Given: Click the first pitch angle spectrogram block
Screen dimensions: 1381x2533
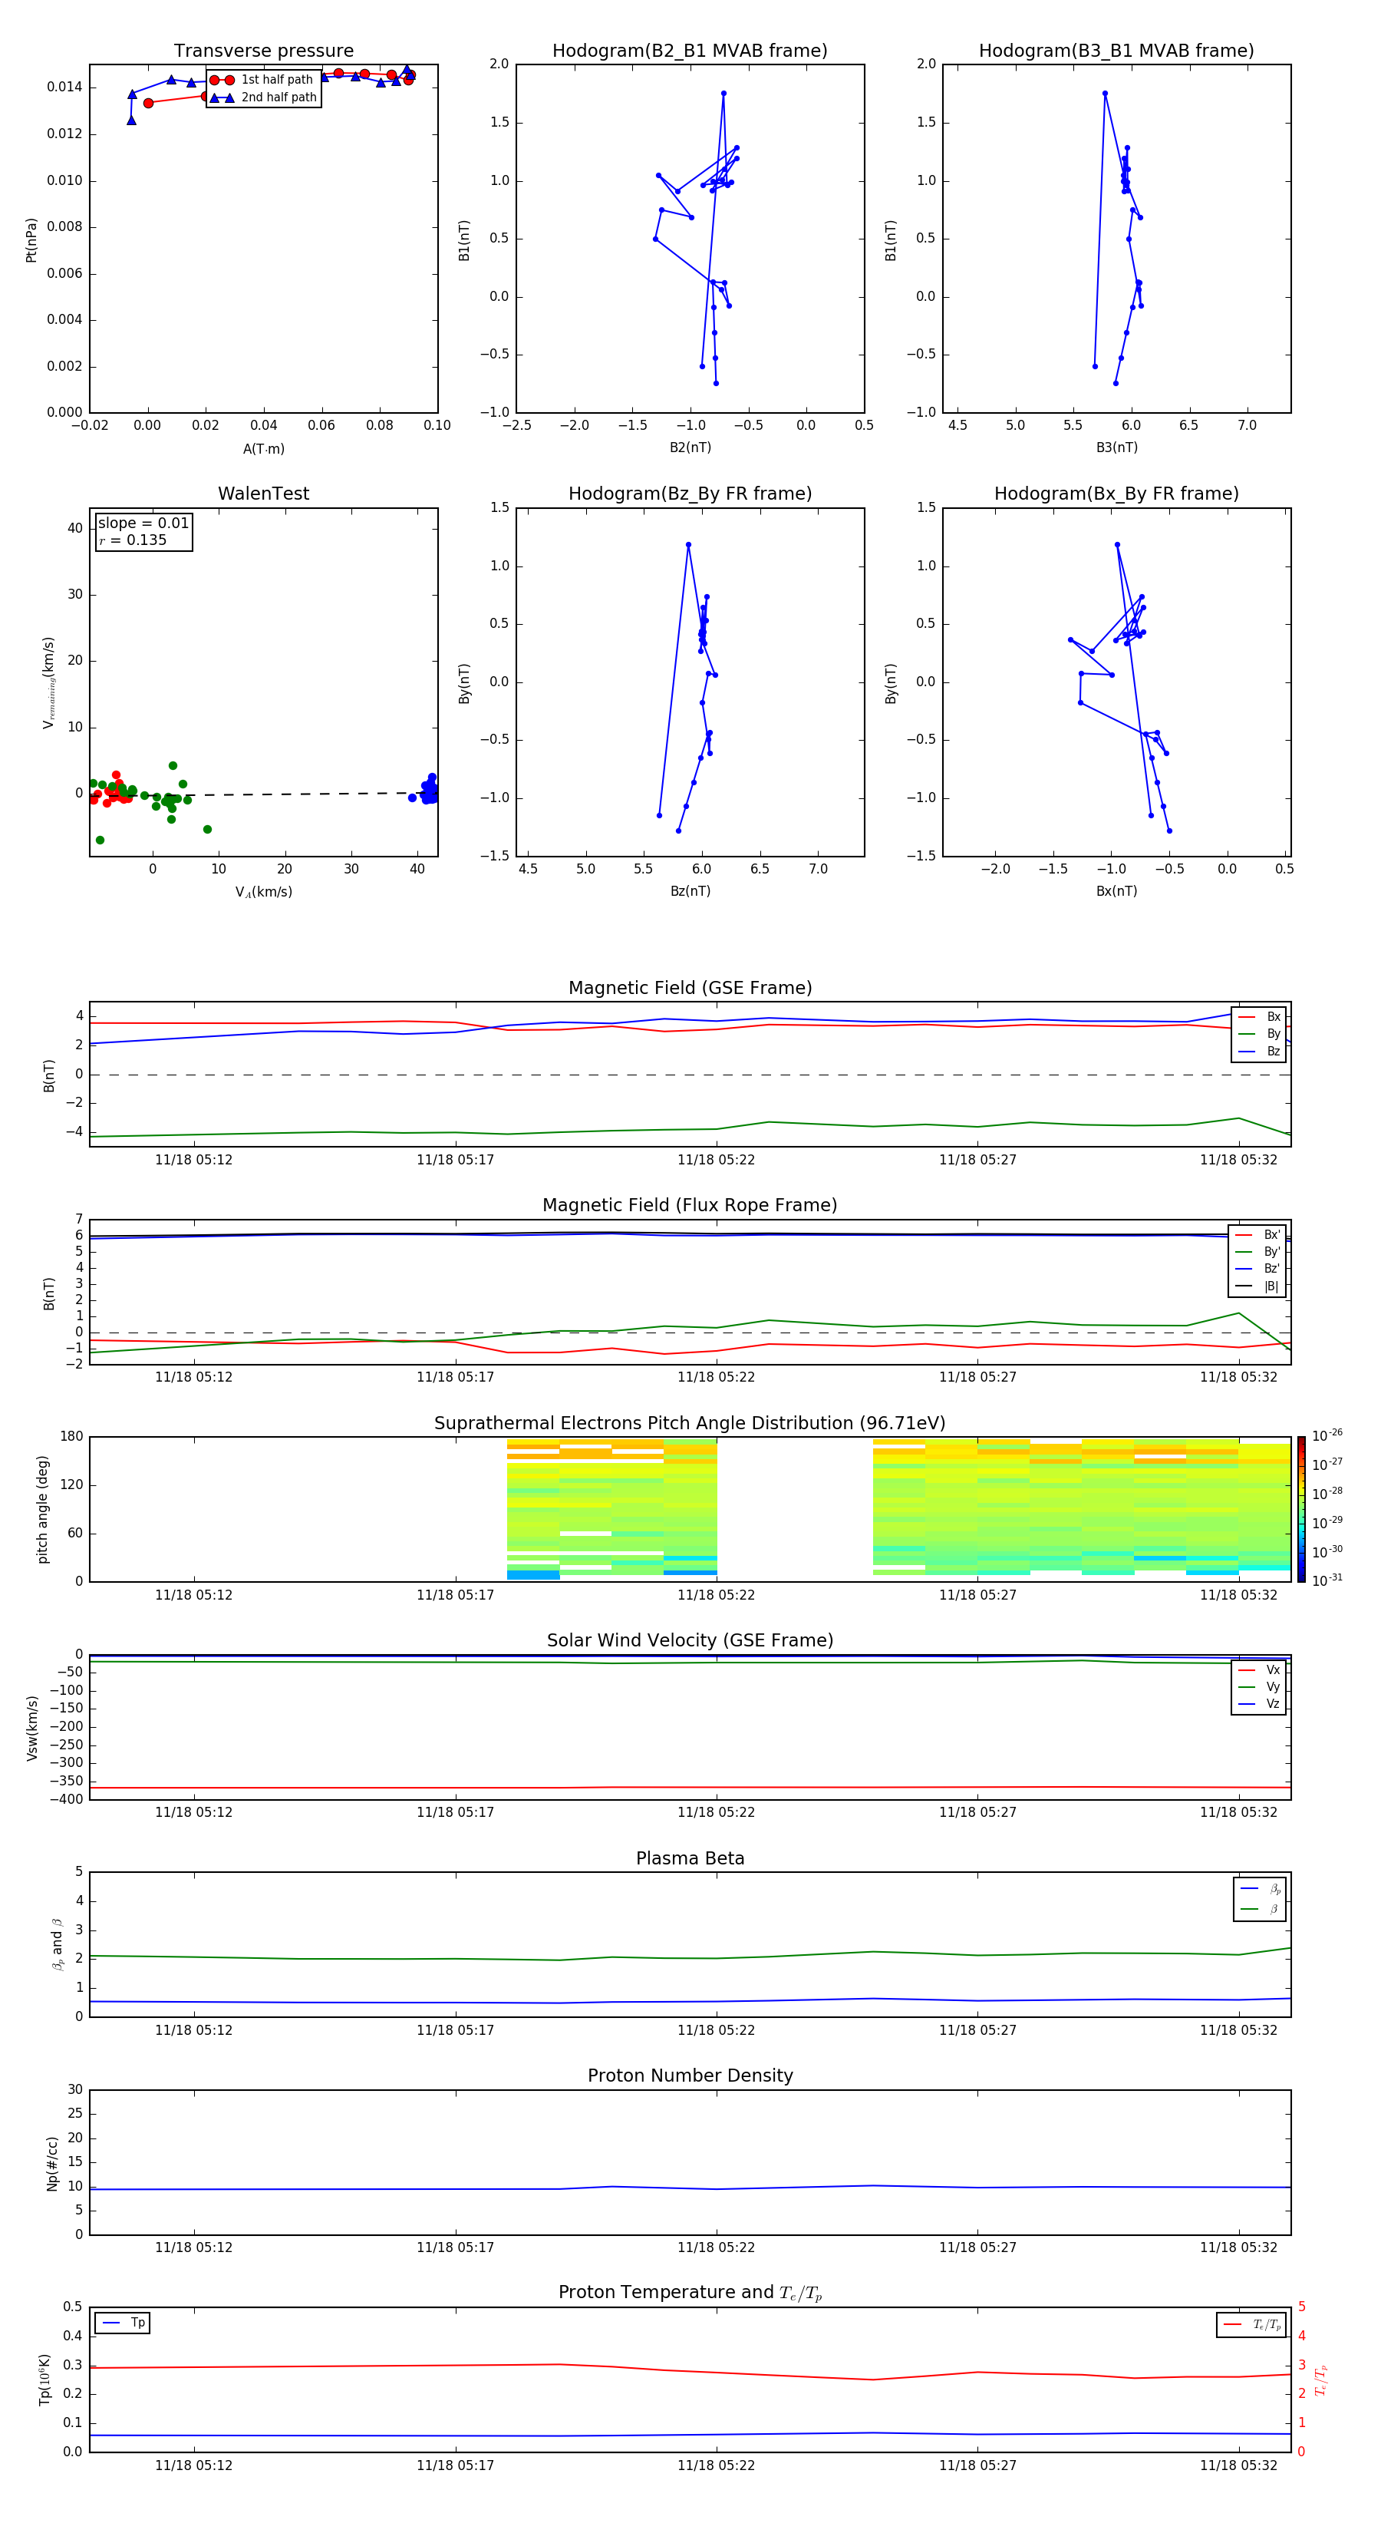Looking at the screenshot, I should tap(611, 1509).
